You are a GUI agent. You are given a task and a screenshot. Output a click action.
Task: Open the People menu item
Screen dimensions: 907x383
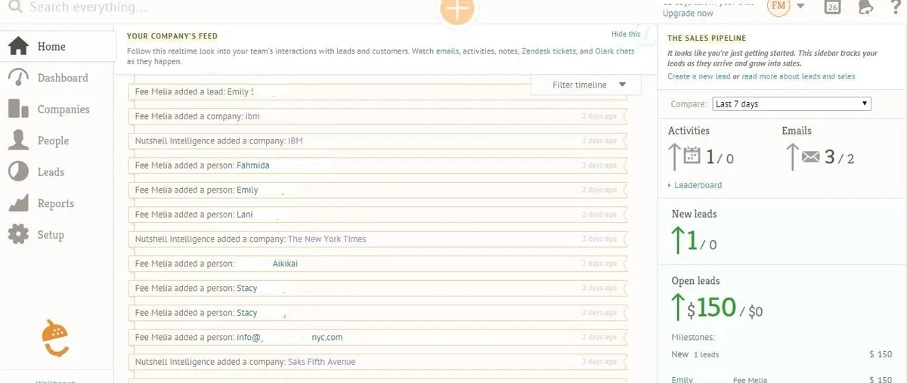(53, 141)
